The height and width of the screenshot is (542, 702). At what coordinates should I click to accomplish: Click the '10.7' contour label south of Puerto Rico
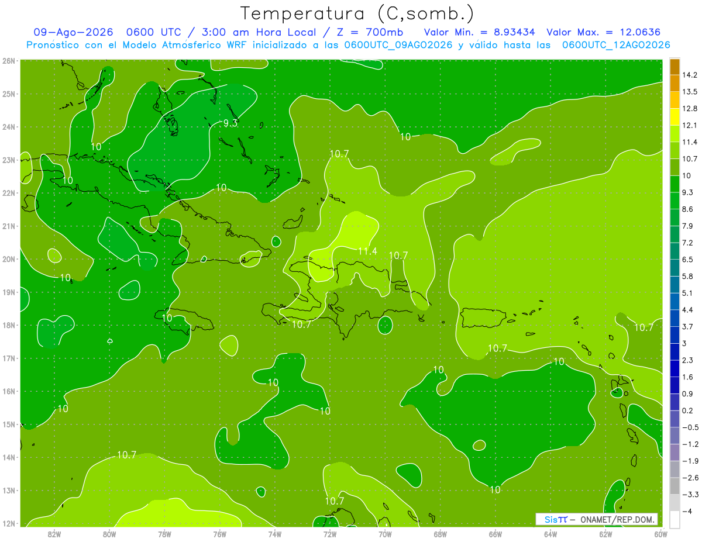click(497, 348)
